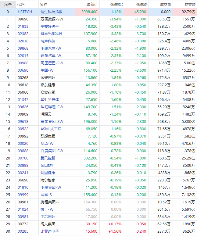
Task: Select 众安在线 row name
Action: (48, 92)
